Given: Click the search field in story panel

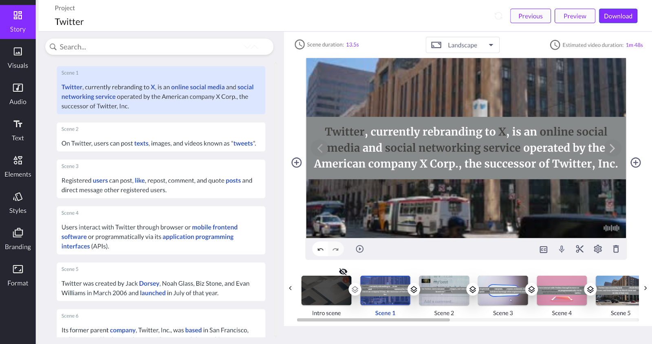Looking at the screenshot, I should point(159,47).
